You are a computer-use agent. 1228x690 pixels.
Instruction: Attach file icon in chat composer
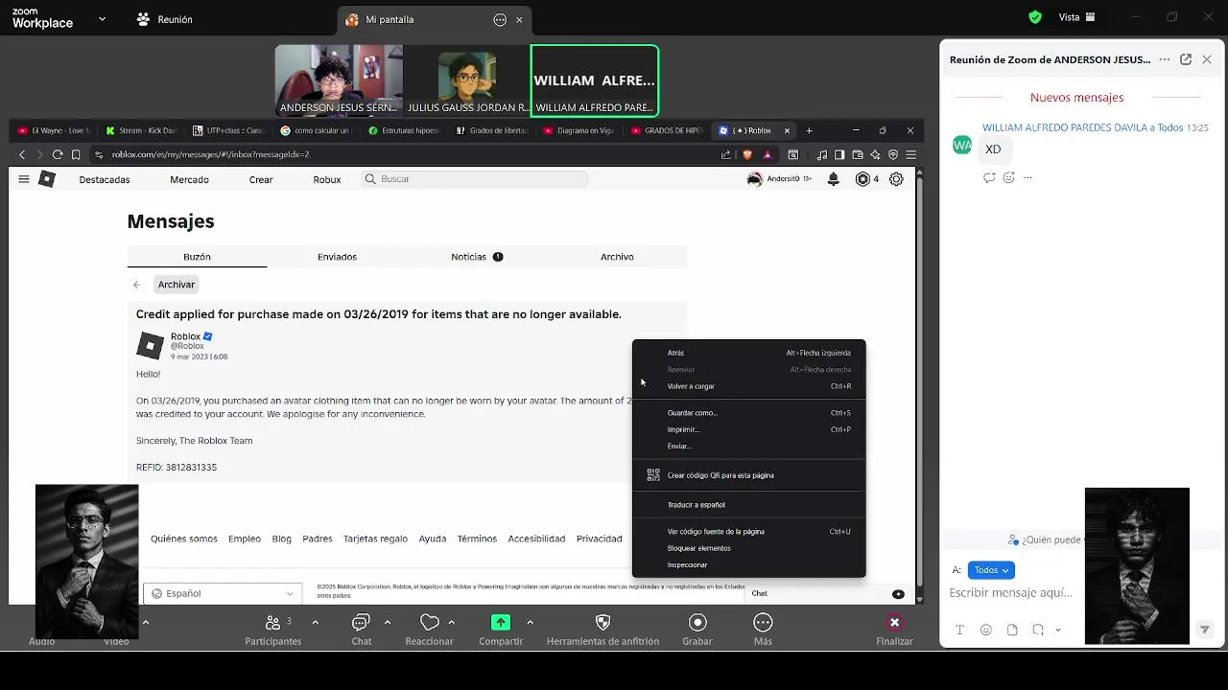tap(1012, 630)
